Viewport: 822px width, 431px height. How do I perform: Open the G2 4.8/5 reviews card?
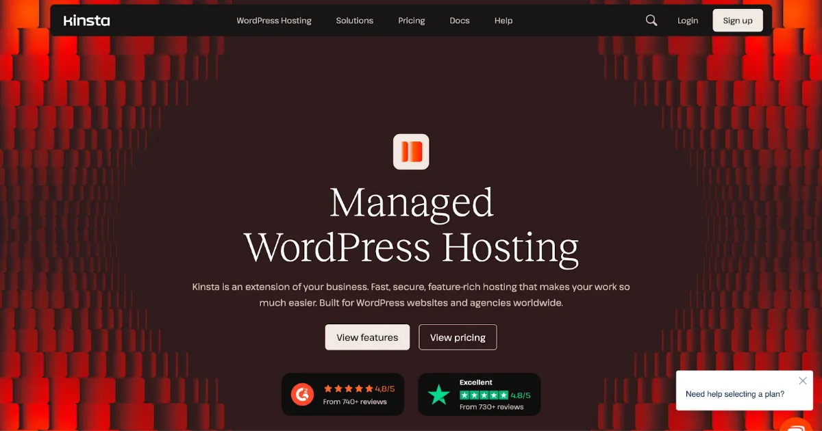tap(342, 394)
